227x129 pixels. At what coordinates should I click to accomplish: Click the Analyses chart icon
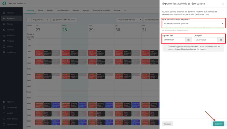coord(4,35)
